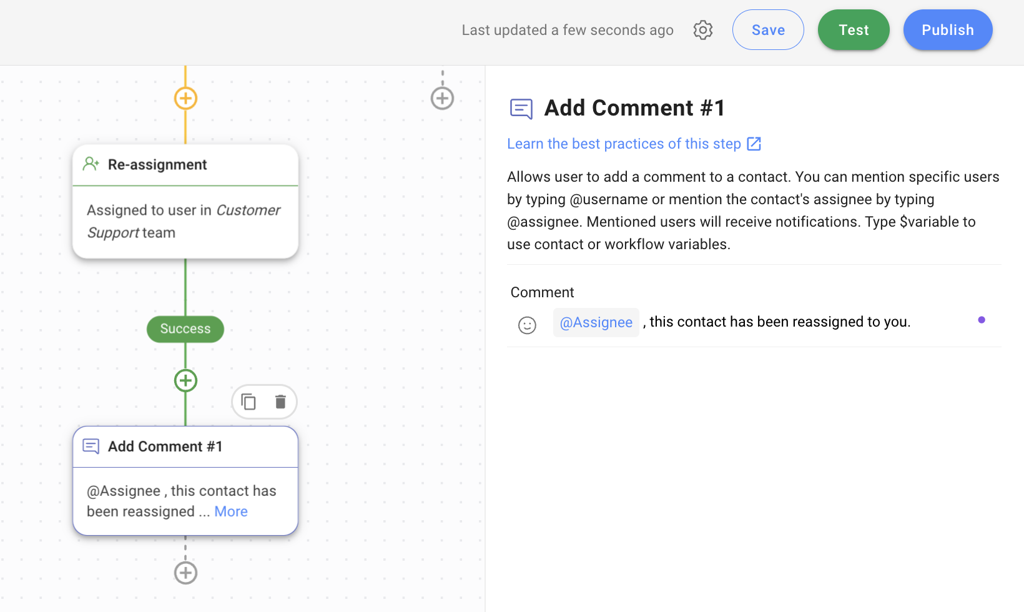The width and height of the screenshot is (1024, 612).
Task: Add step below Add Comment #1
Action: 185,573
